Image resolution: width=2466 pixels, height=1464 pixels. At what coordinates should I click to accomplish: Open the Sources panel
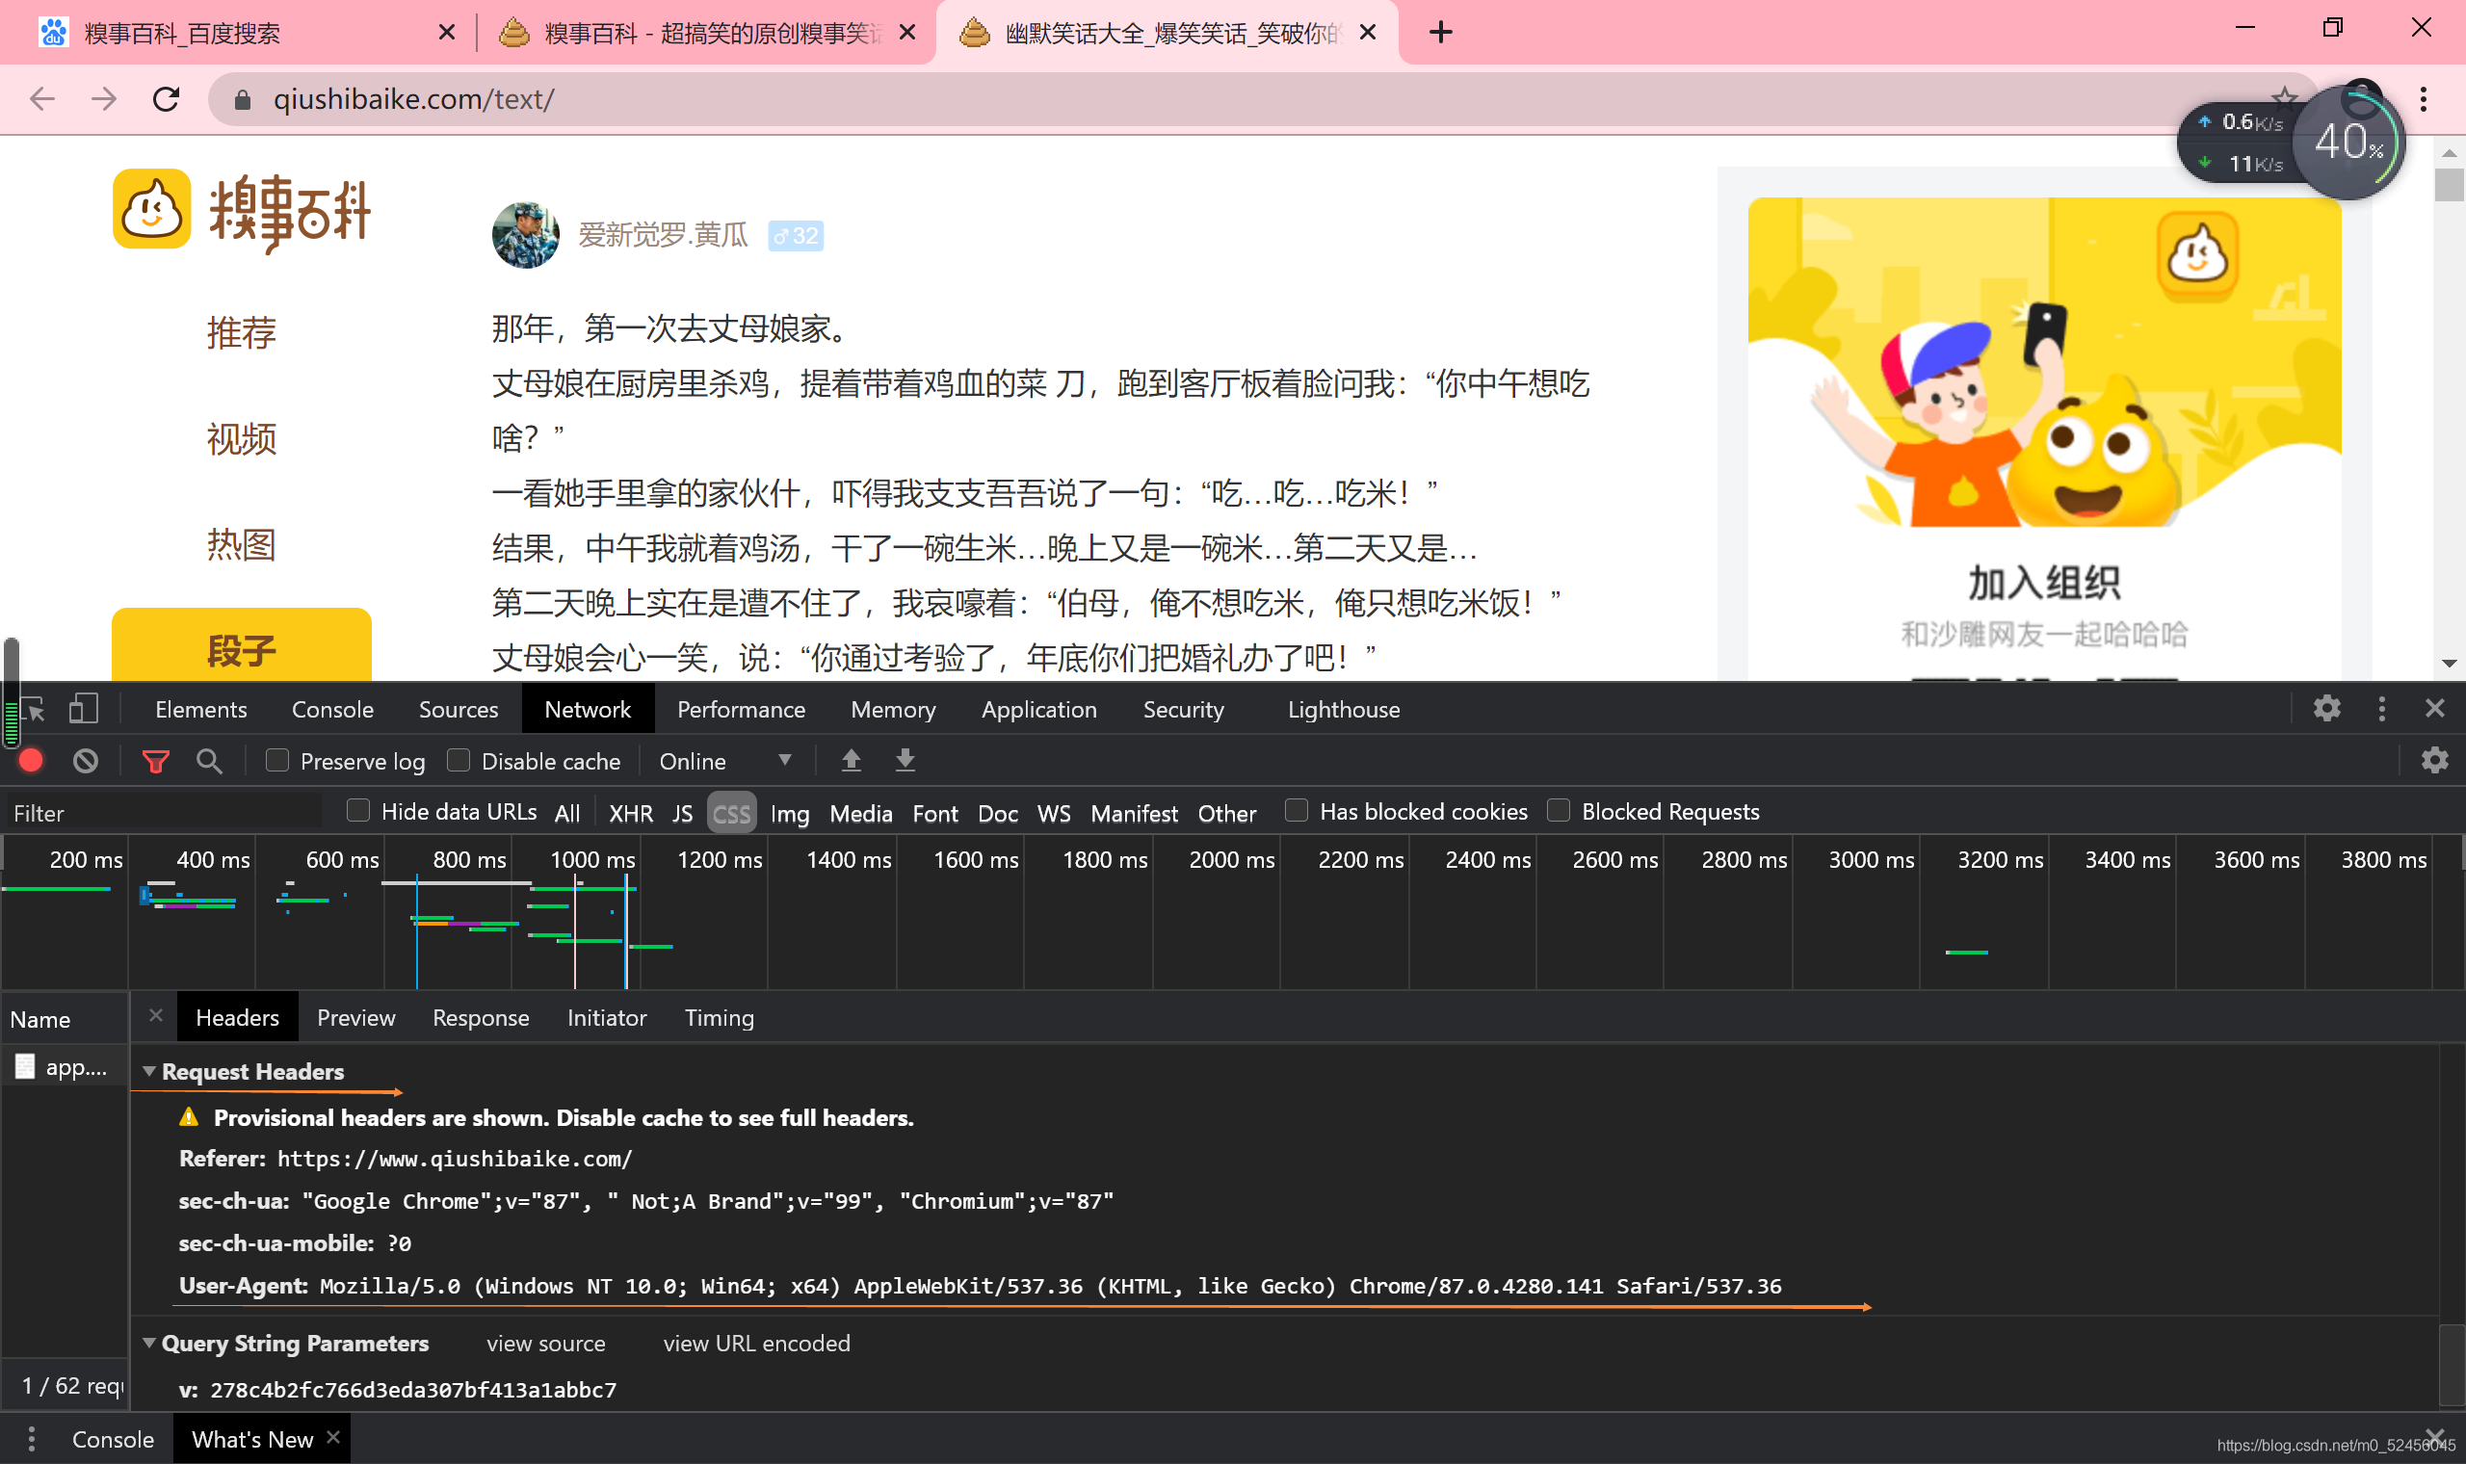(x=459, y=709)
